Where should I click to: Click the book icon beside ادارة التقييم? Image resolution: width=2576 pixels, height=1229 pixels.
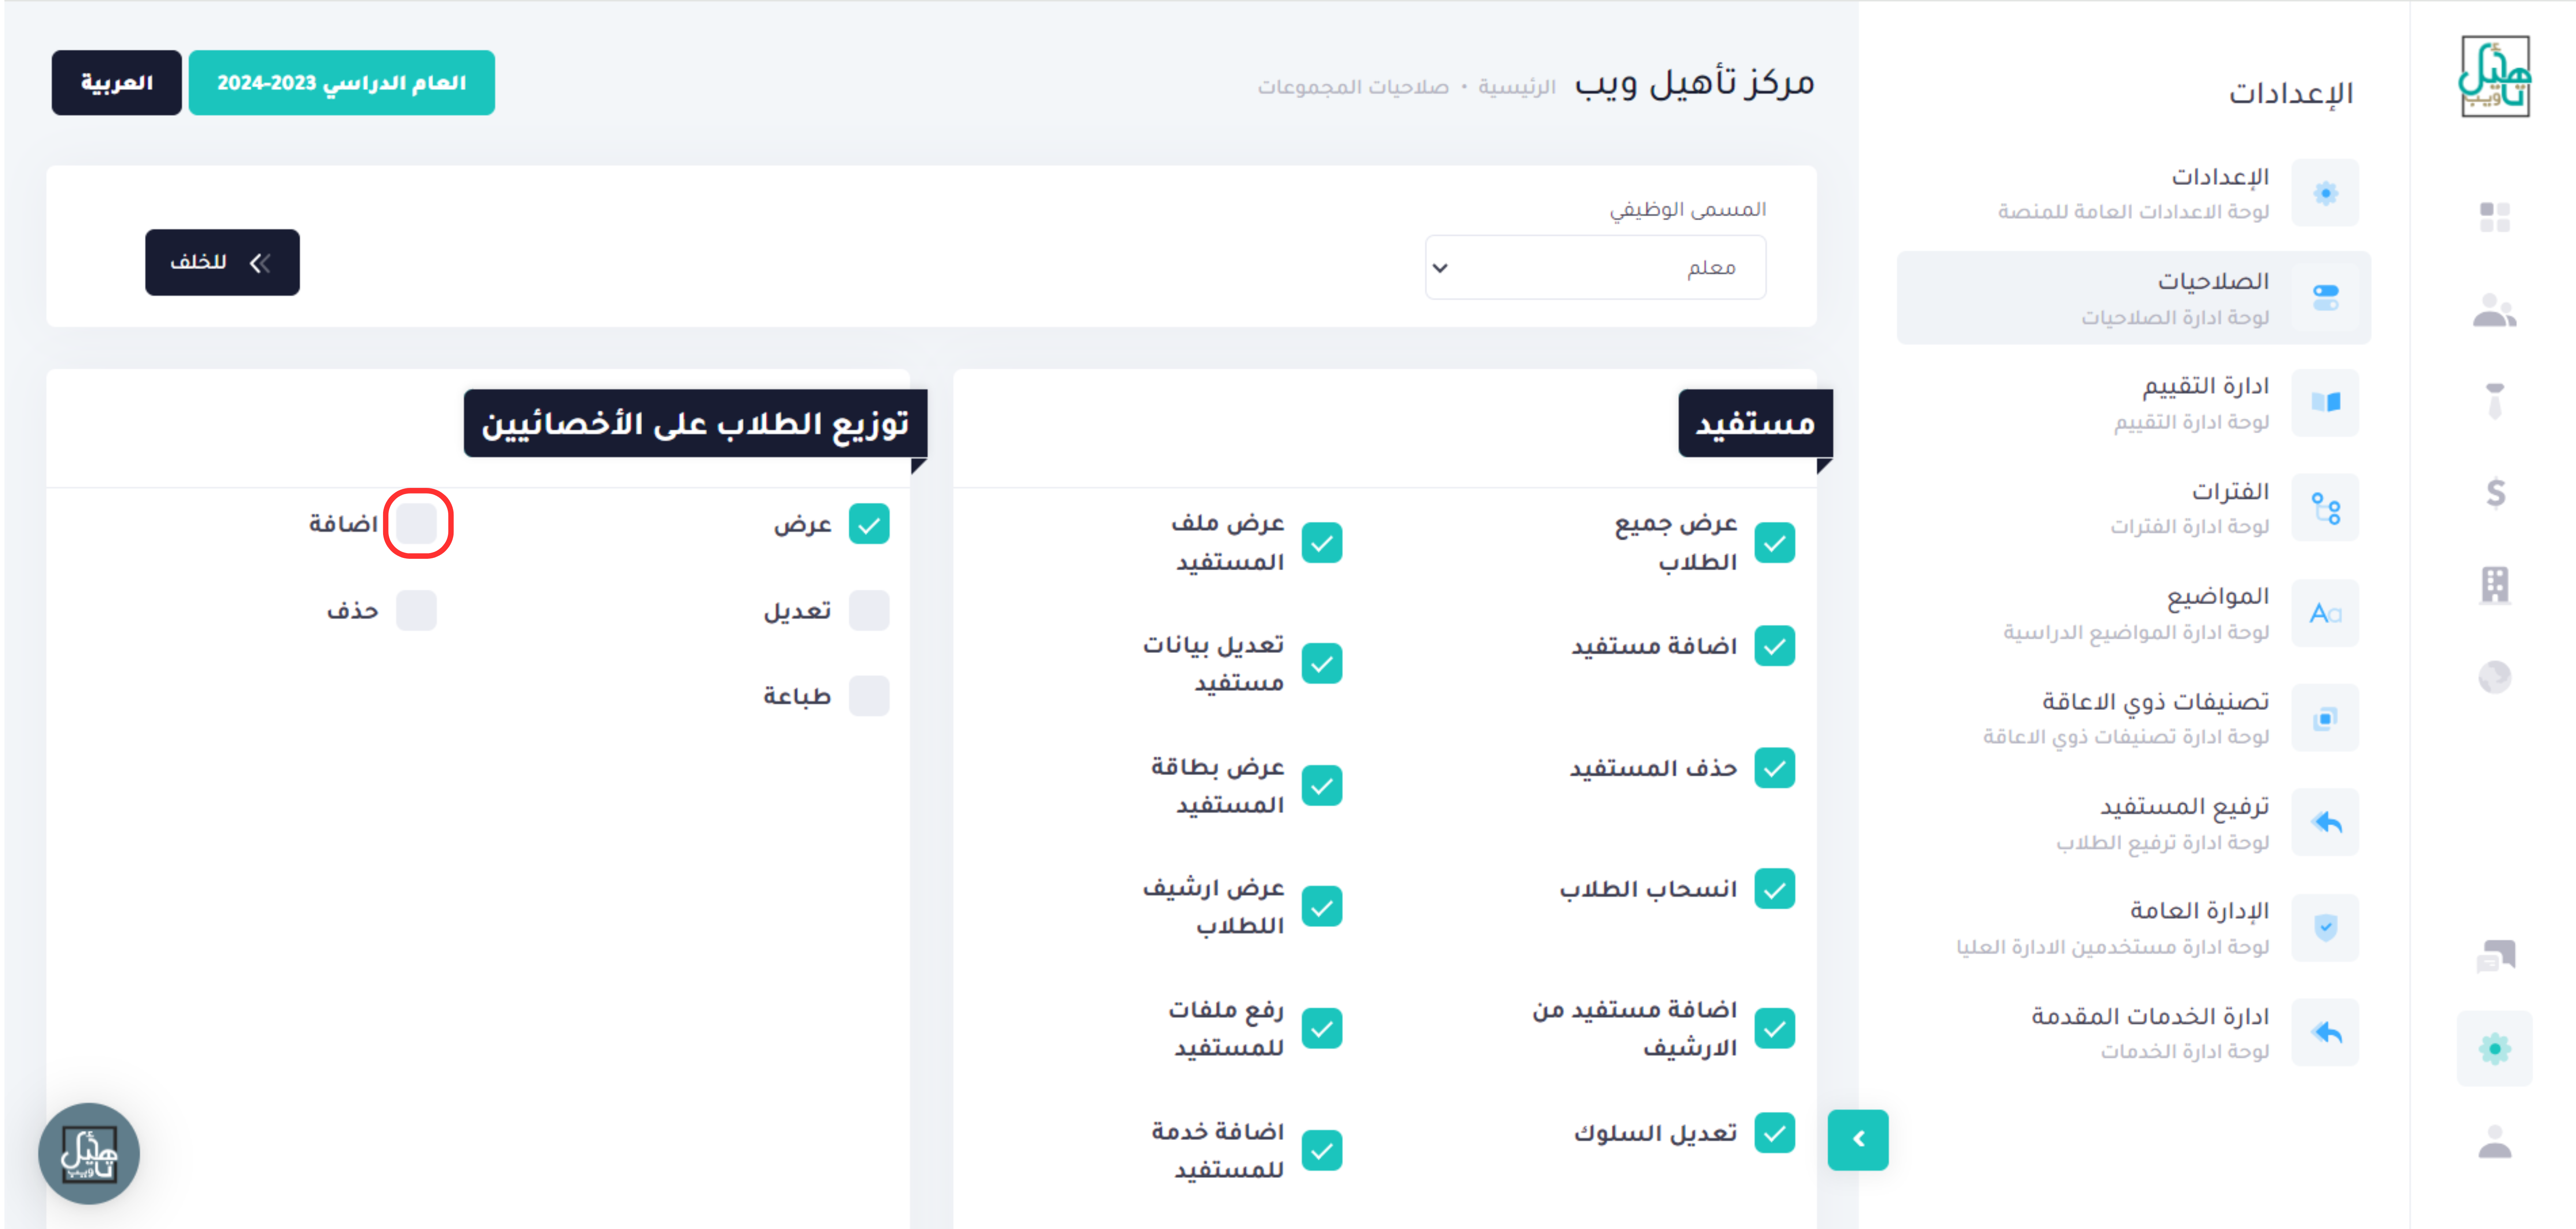(2325, 402)
